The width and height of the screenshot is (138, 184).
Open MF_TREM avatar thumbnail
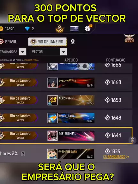52,136
